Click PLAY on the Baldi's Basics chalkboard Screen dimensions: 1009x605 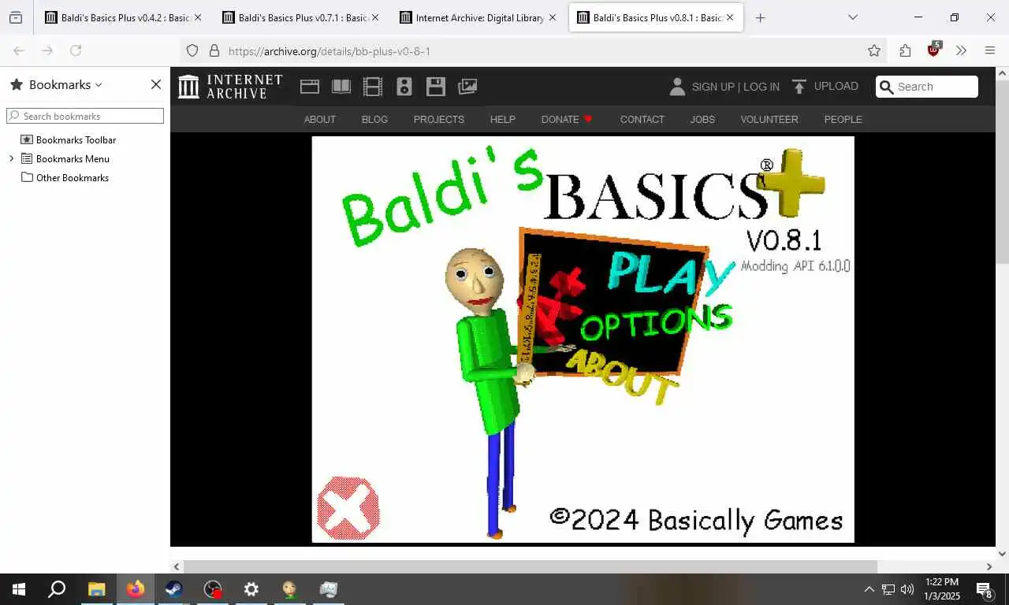[670, 273]
